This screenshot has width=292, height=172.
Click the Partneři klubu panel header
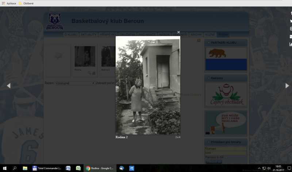(226, 43)
